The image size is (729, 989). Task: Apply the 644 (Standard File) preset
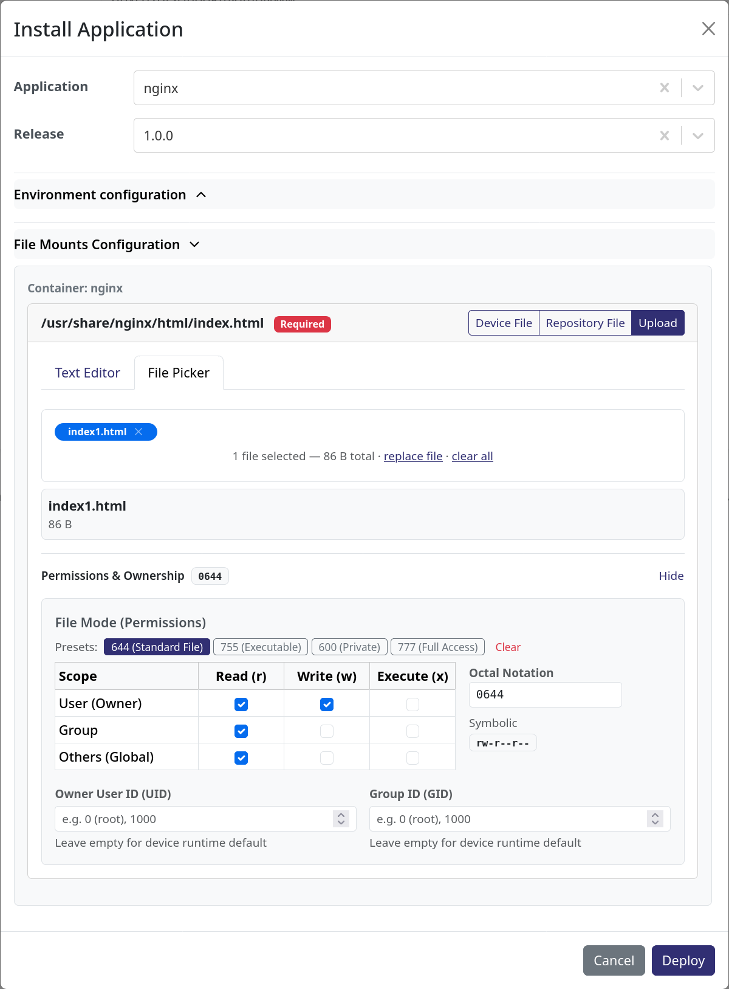[157, 647]
